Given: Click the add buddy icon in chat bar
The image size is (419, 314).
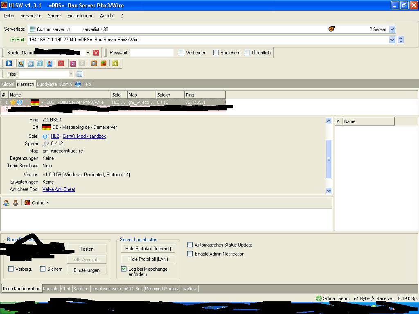Looking at the screenshot, I should 7,203.
